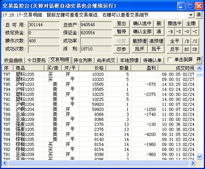
Task: Sort by the 价格 column header
Action: point(92,68)
